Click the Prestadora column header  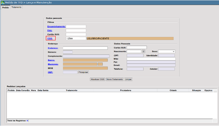pos(126,90)
